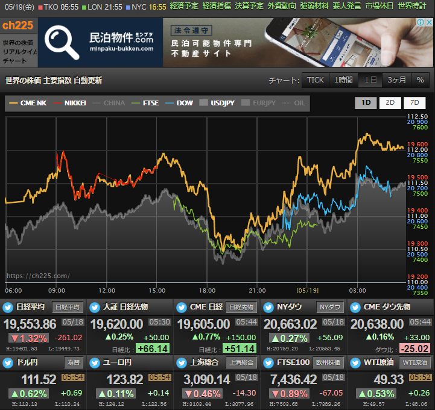Enable EURJPY series in chart legend

pos(259,103)
